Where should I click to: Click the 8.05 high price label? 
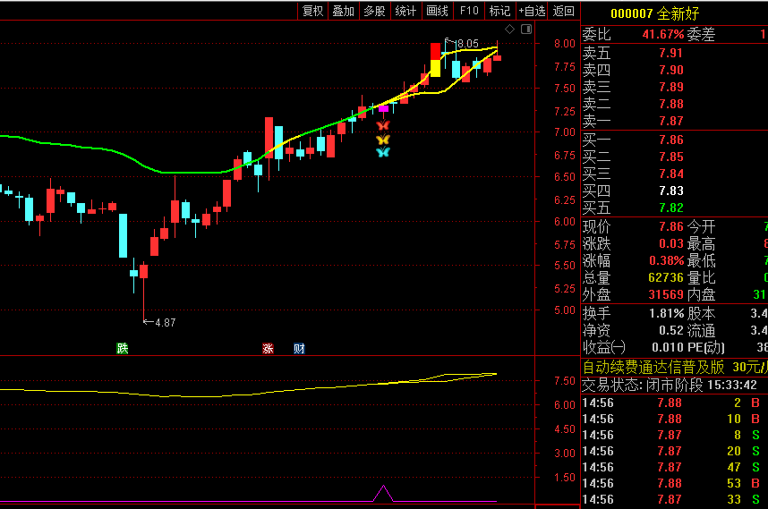468,44
